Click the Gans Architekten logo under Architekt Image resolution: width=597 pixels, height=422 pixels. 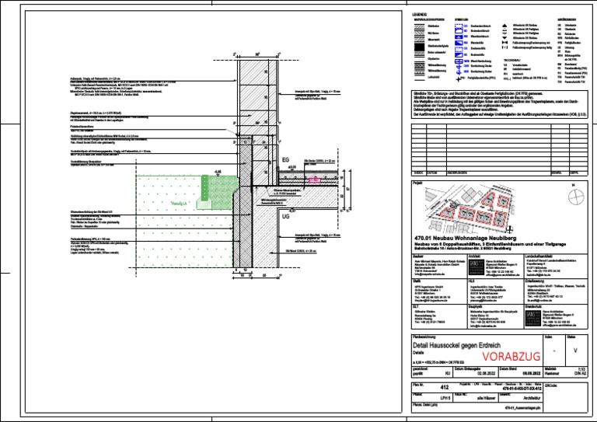pos(477,268)
